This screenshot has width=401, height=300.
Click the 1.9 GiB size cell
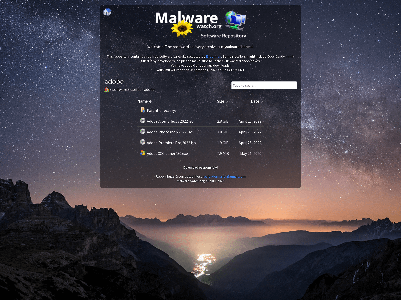[x=223, y=143]
